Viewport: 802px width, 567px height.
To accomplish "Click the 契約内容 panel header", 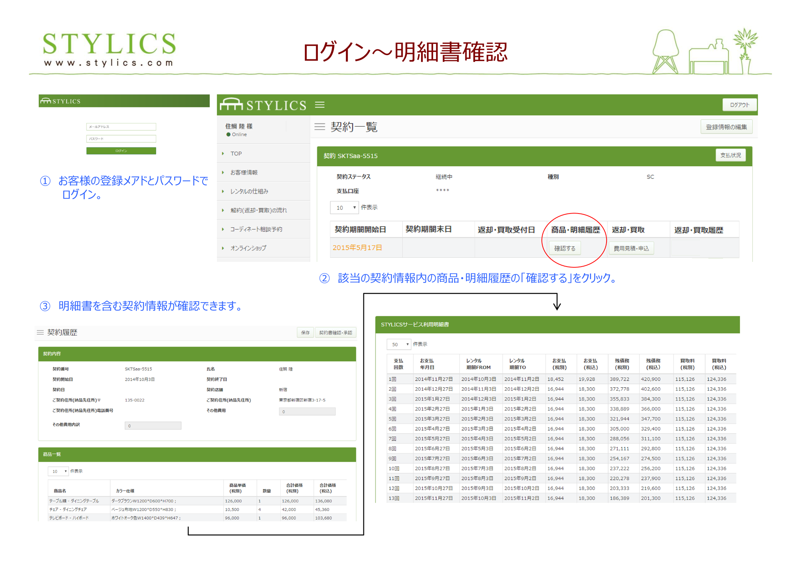I will coord(197,354).
